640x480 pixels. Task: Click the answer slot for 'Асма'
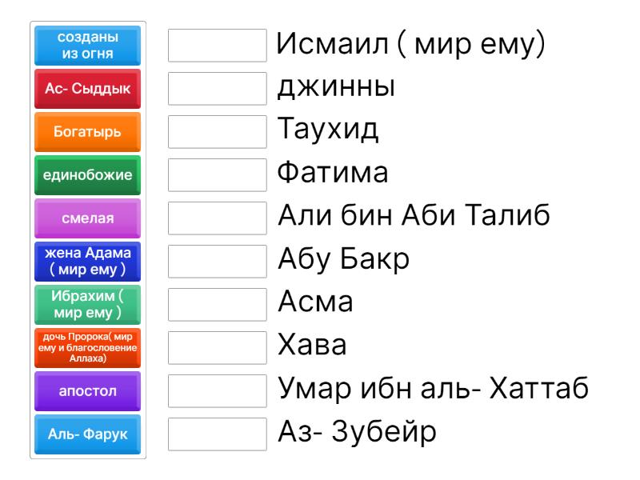(x=218, y=305)
